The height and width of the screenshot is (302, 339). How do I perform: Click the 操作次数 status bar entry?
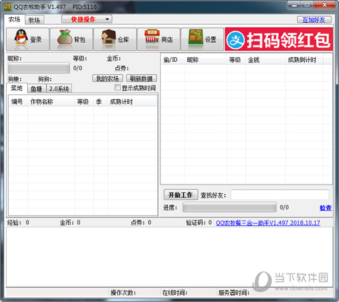123,293
